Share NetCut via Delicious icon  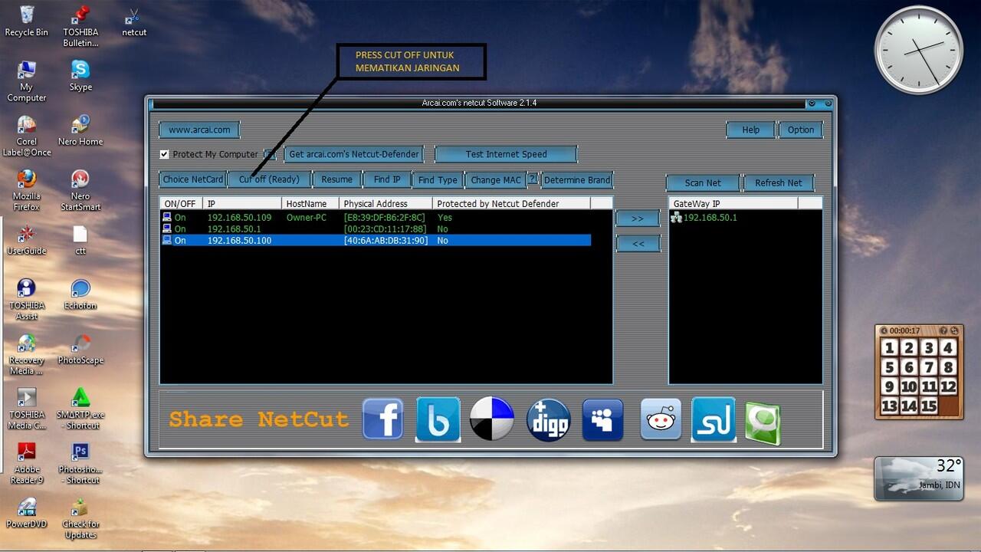click(x=491, y=418)
